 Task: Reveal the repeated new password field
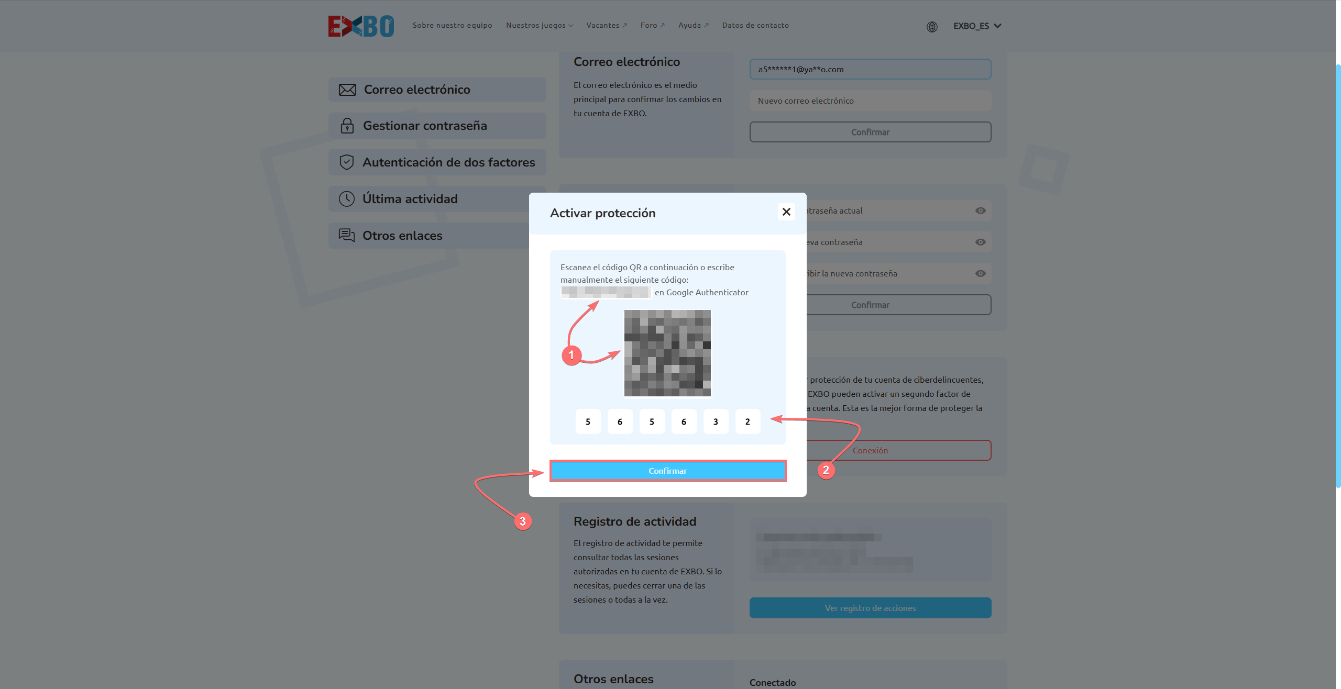(x=981, y=273)
